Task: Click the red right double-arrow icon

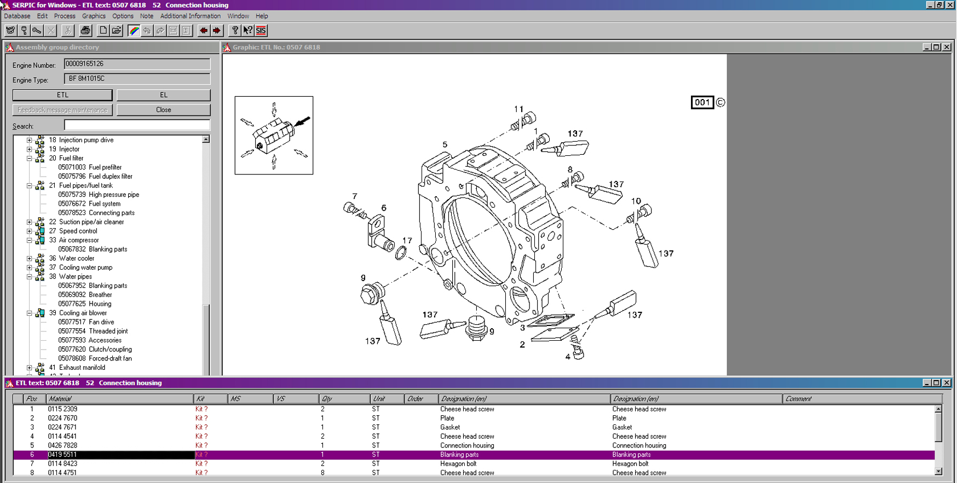Action: click(x=217, y=31)
